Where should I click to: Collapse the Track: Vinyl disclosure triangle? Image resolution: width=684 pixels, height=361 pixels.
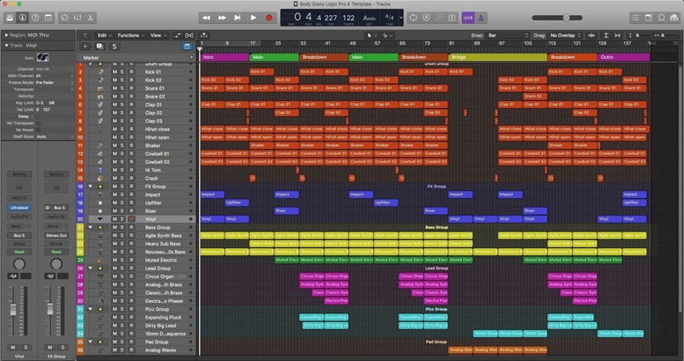[x=6, y=45]
